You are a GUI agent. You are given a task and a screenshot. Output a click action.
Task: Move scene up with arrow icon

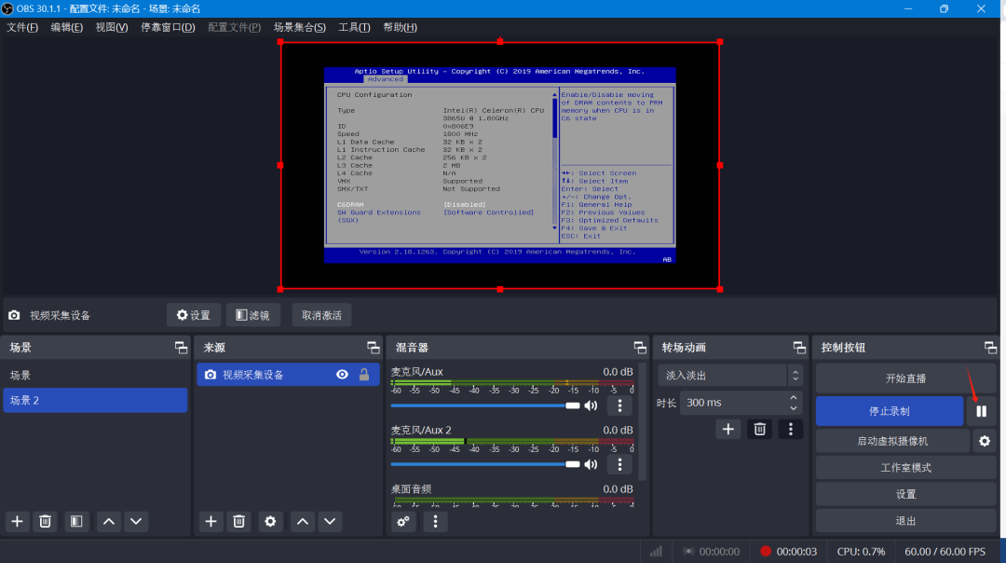[109, 521]
